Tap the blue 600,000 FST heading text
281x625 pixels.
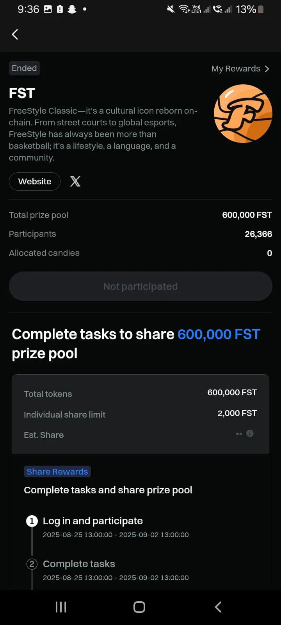(219, 334)
